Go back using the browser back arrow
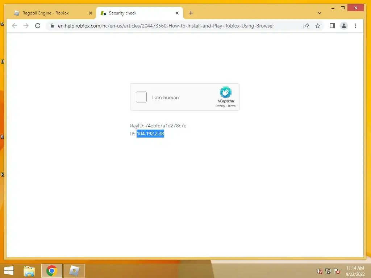 pyautogui.click(x=14, y=26)
